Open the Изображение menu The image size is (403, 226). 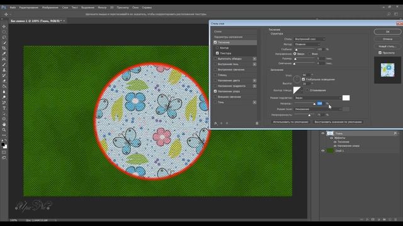50,8
